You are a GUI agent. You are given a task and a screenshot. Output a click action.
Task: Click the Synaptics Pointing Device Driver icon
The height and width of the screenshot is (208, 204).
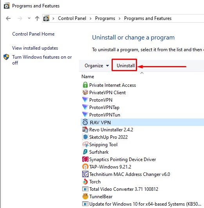click(x=85, y=159)
